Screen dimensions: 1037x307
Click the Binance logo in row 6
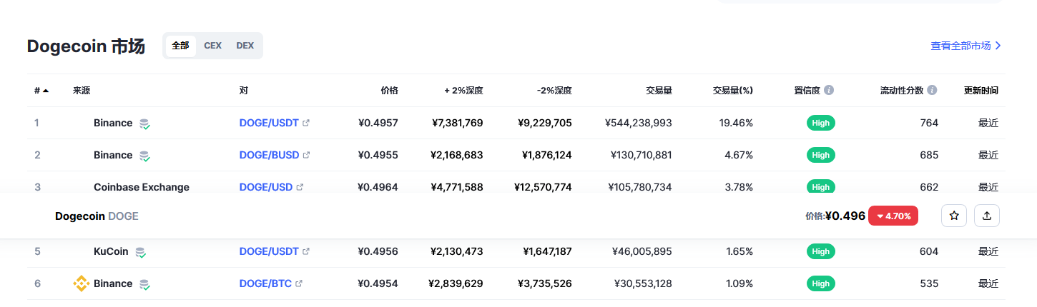(x=81, y=283)
